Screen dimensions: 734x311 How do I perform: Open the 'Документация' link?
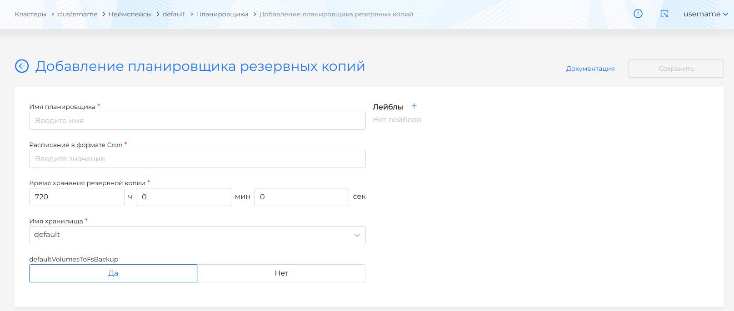590,69
